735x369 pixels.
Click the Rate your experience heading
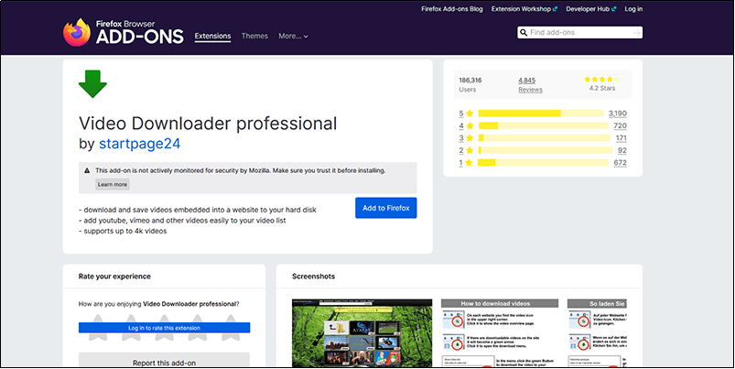[114, 277]
